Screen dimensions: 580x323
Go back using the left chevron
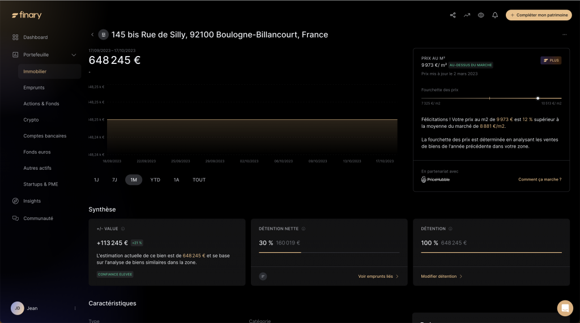click(92, 35)
